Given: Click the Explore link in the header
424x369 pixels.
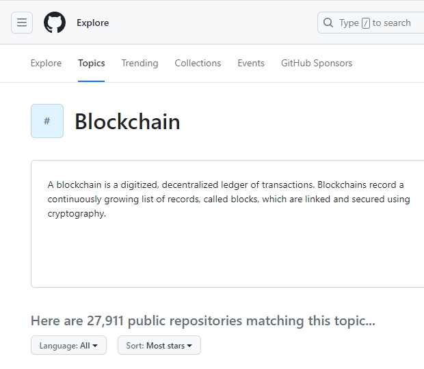Looking at the screenshot, I should pos(92,23).
